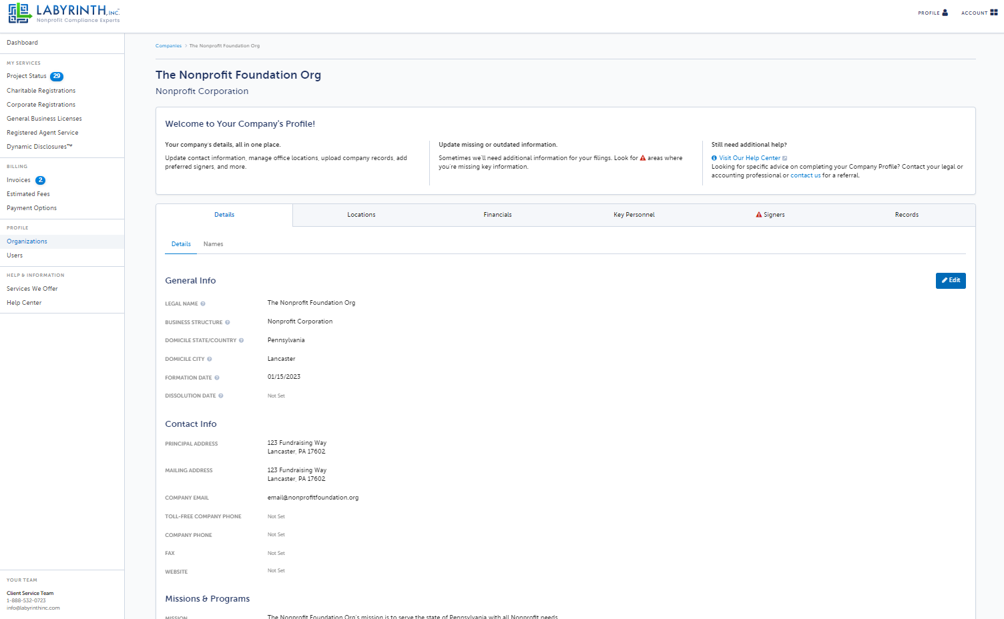
Task: Open Dashboard in the sidebar
Action: 23,43
